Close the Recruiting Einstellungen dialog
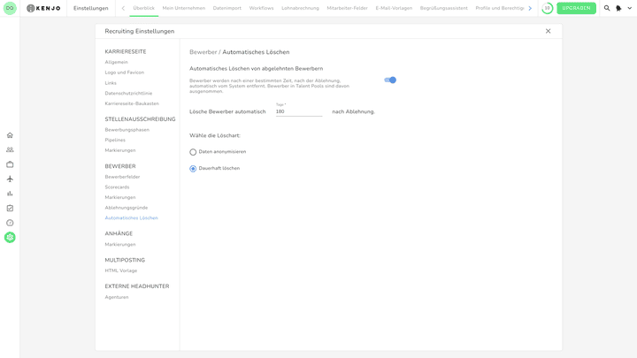This screenshot has width=637, height=358. [548, 31]
